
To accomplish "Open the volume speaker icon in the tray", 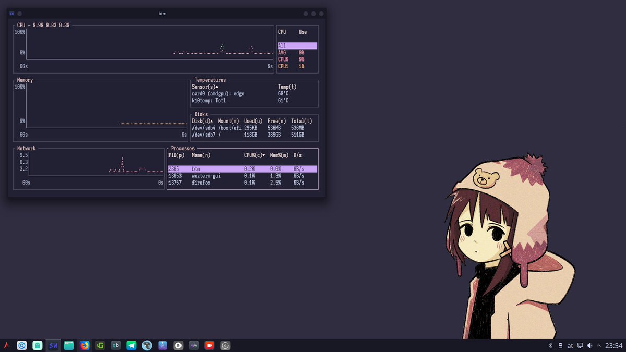I will coord(589,345).
